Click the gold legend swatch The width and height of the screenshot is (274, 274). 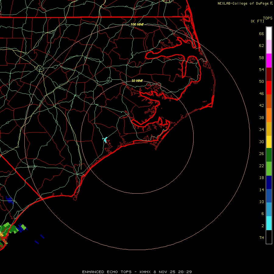coord(269,129)
